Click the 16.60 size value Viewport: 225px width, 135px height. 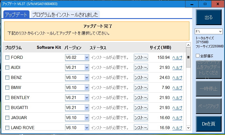pos(165,118)
